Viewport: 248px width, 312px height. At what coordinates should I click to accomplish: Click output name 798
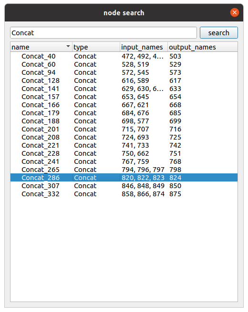click(x=176, y=170)
